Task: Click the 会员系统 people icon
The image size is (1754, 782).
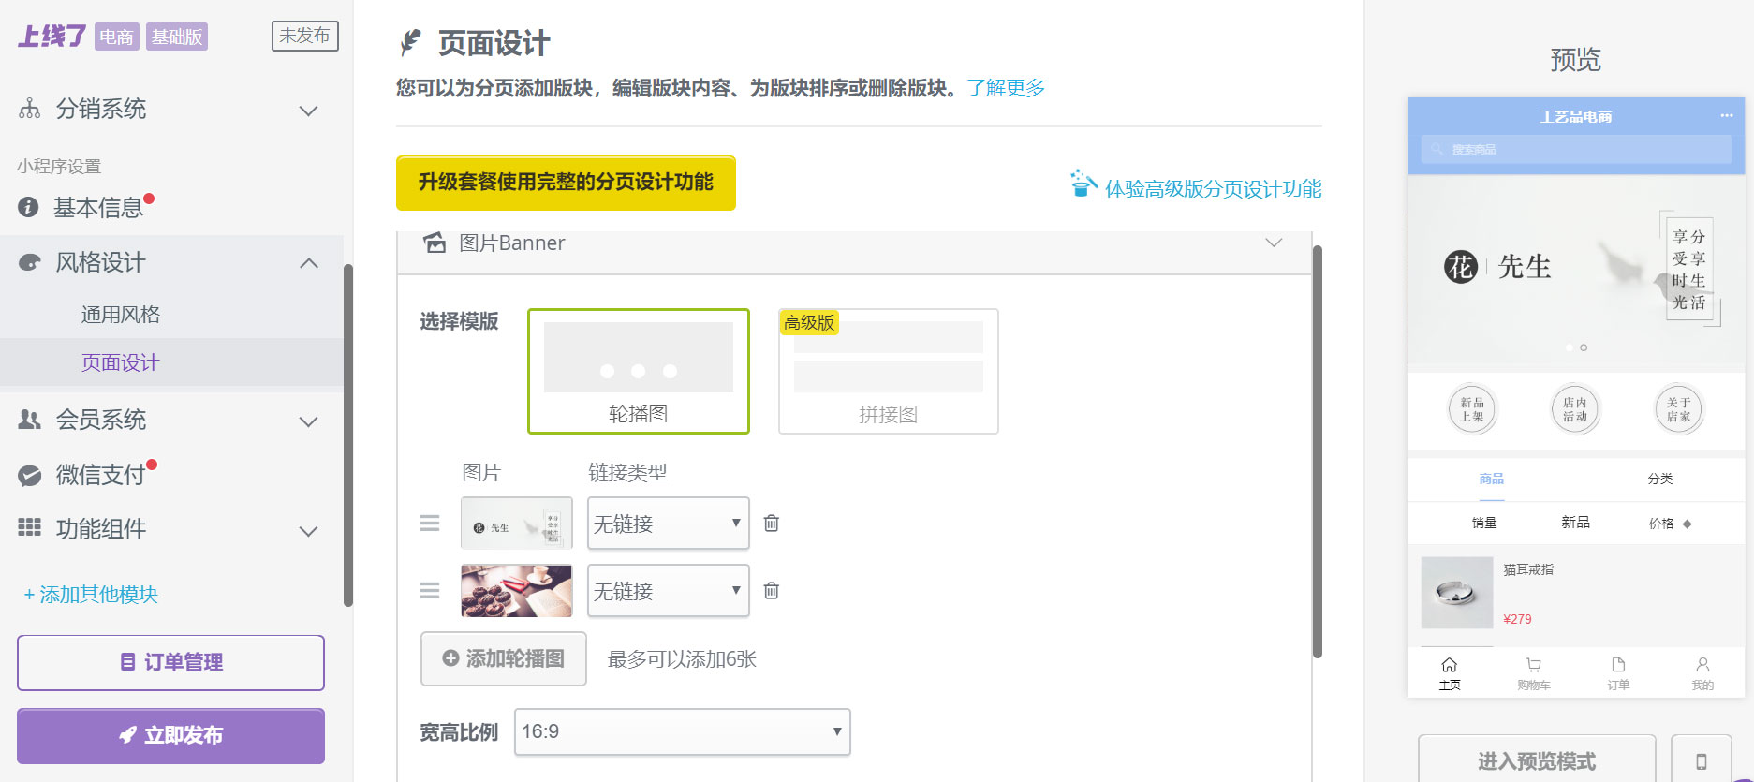Action: 30,420
